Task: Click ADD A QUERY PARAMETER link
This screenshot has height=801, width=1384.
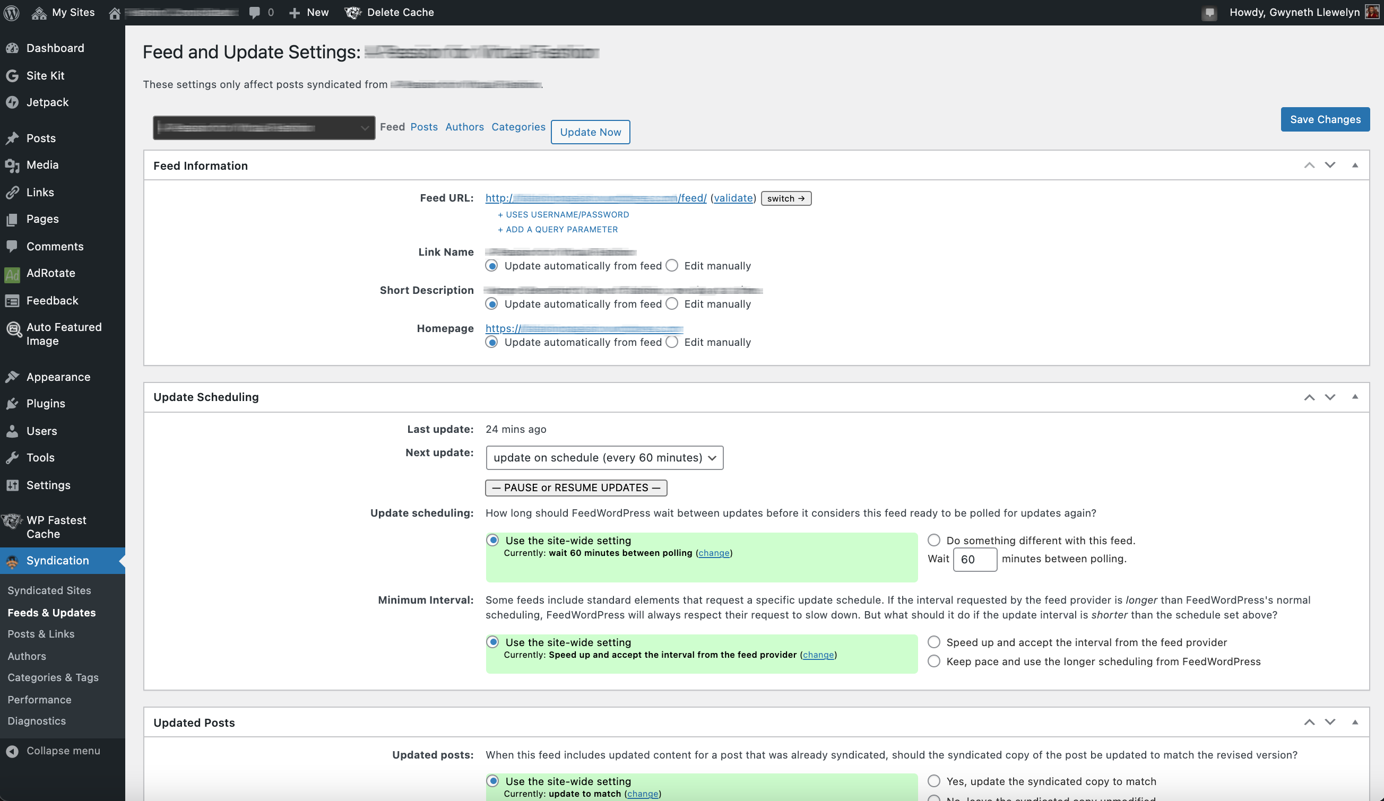Action: point(558,230)
